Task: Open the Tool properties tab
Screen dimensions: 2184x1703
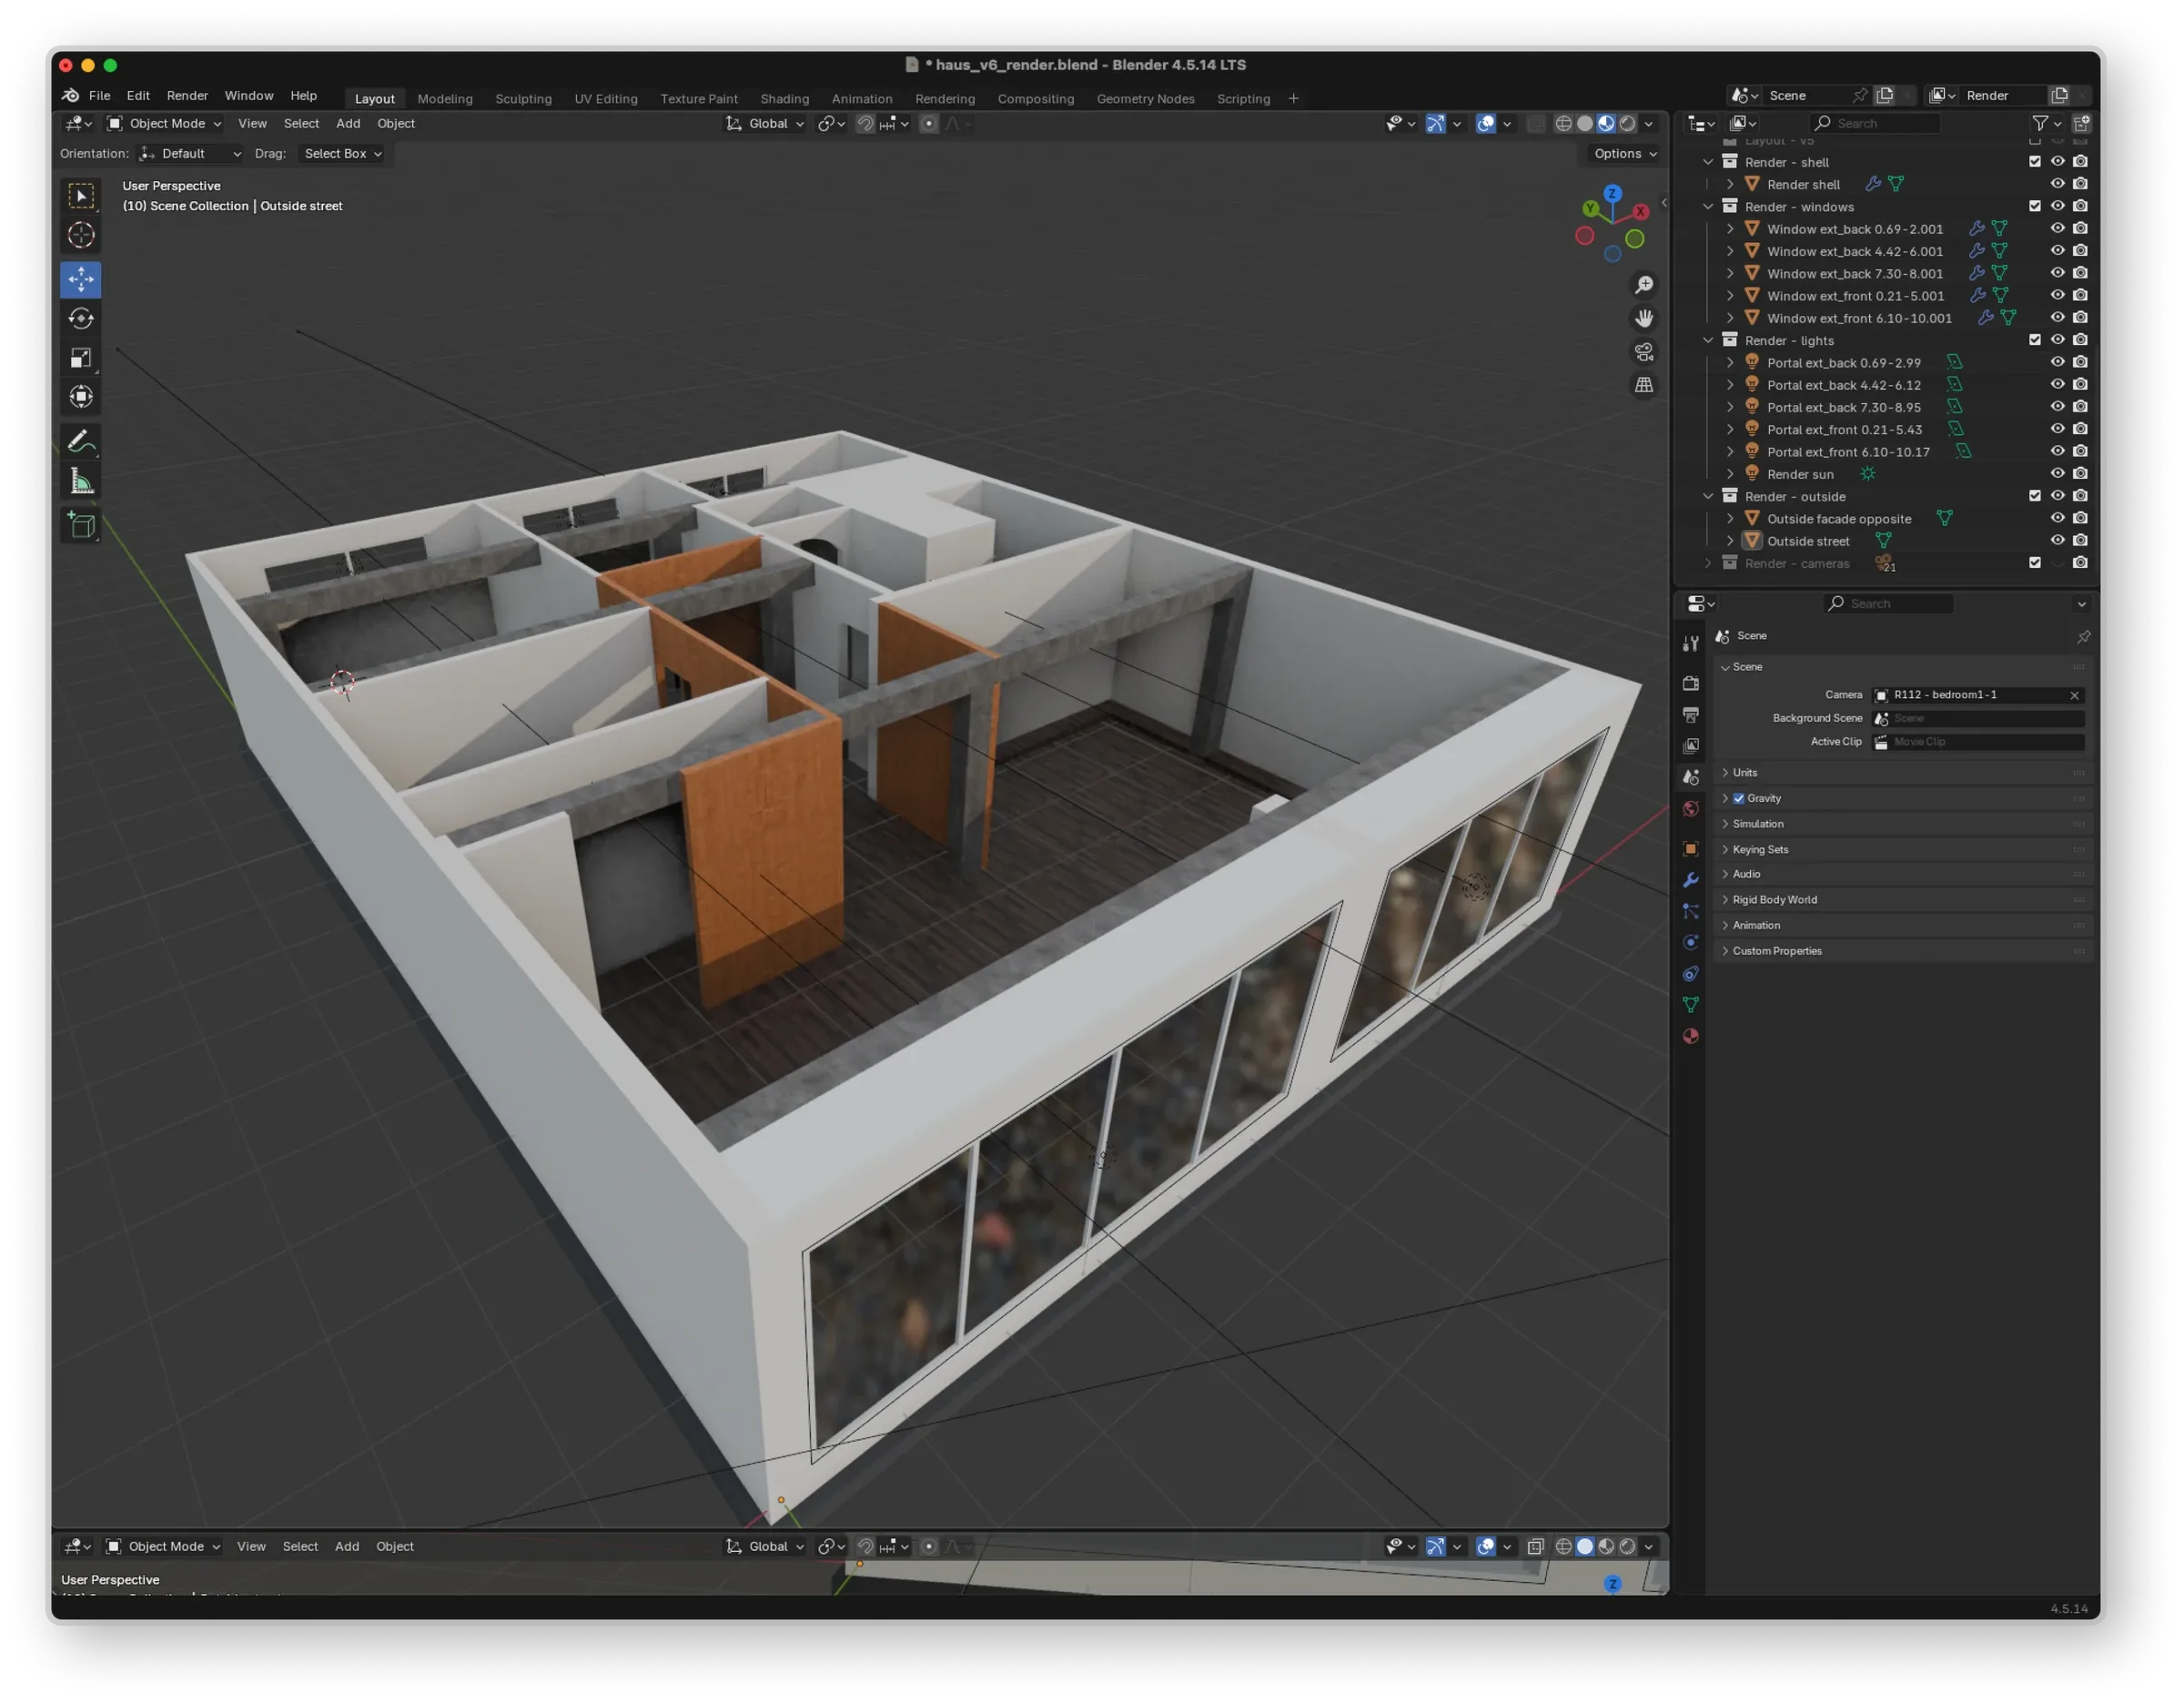Action: 1691,643
